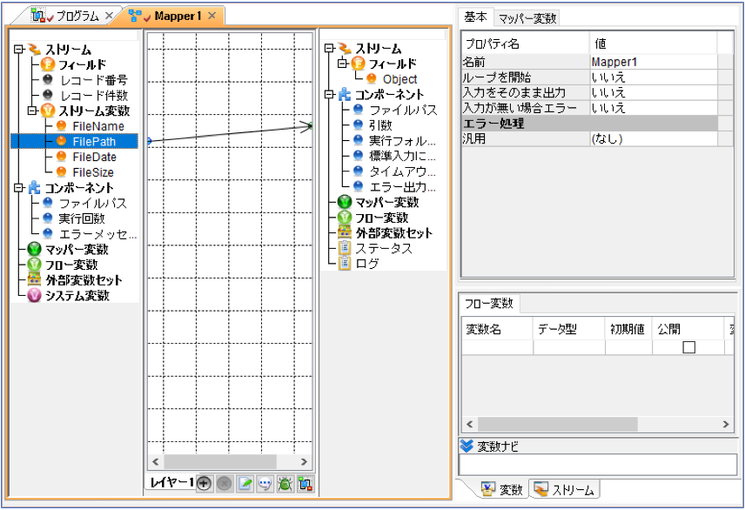
Task: Click the フロー変数 horizontal scrollbar thumb
Action: (x=557, y=424)
